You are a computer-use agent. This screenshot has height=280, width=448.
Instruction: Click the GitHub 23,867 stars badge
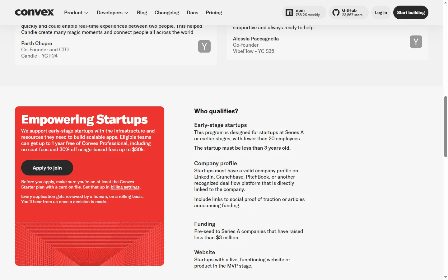(x=348, y=12)
